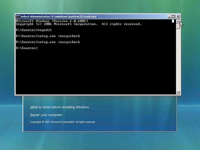Click the cmd vertical scrollbar thumb
Viewport: 200px width, 150px height.
[178, 26]
